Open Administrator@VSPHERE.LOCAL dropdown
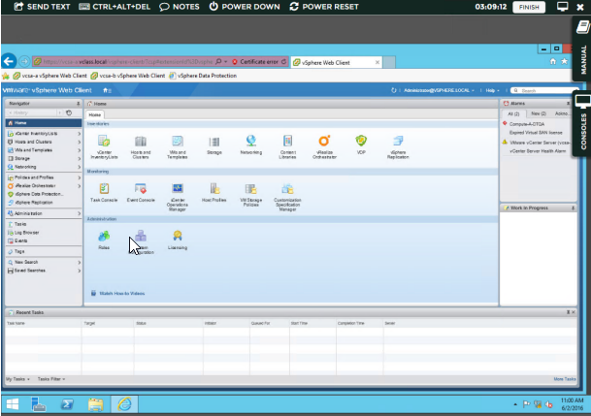Viewport: 591px width, 416px height. click(439, 90)
